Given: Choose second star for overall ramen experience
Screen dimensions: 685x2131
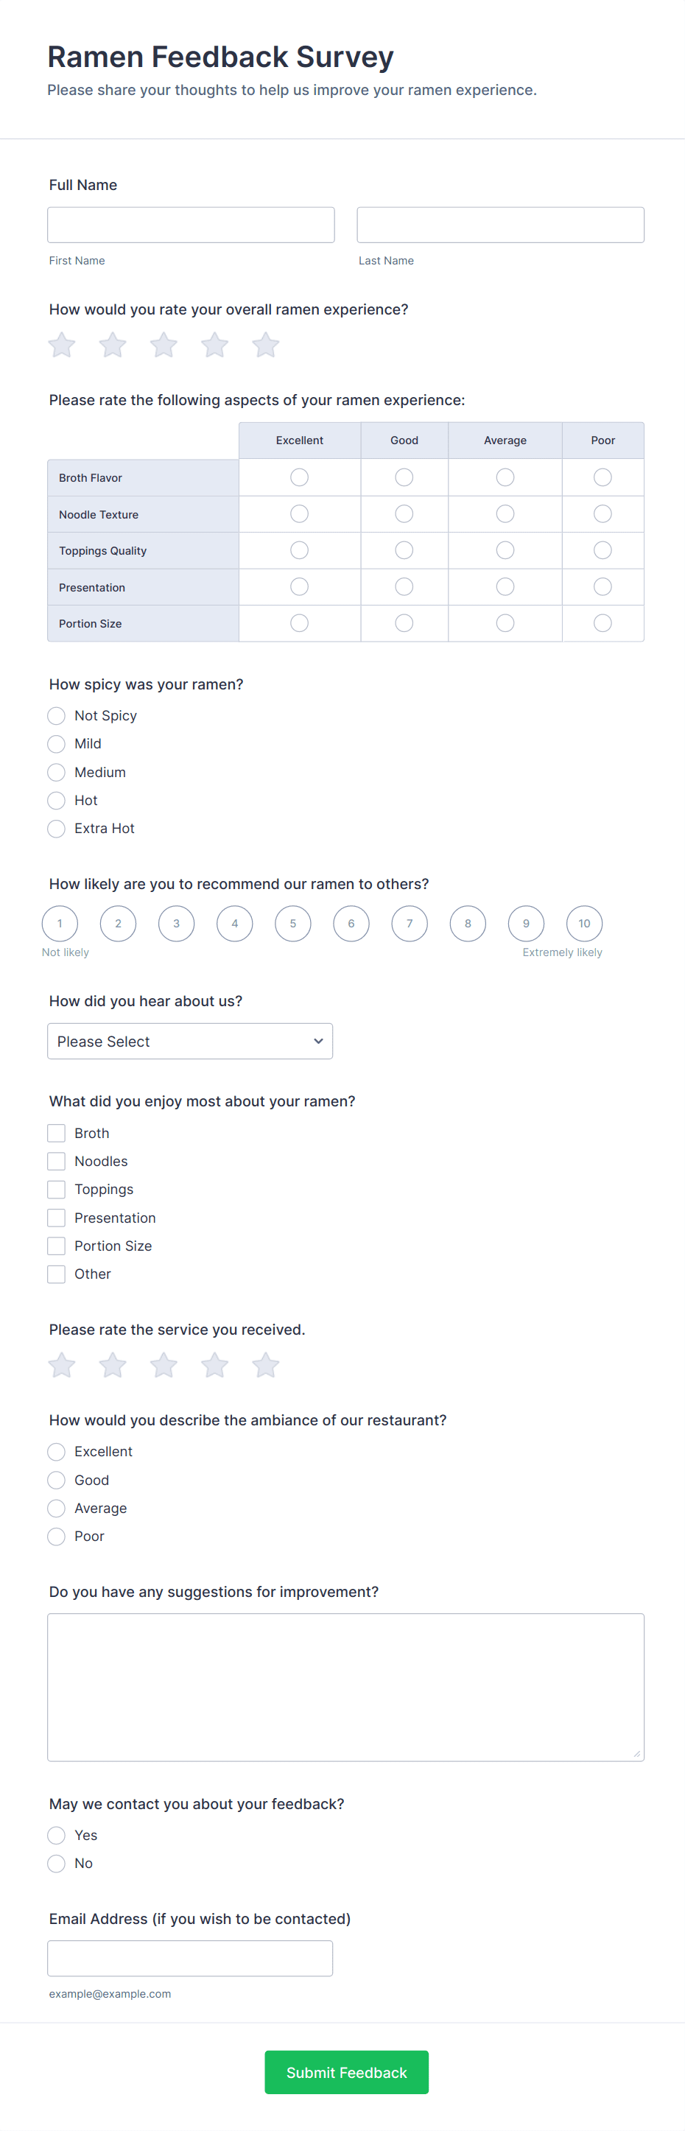Looking at the screenshot, I should click(113, 345).
